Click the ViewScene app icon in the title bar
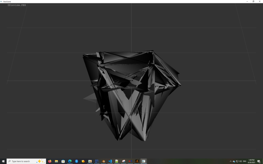 [x=2, y=1]
